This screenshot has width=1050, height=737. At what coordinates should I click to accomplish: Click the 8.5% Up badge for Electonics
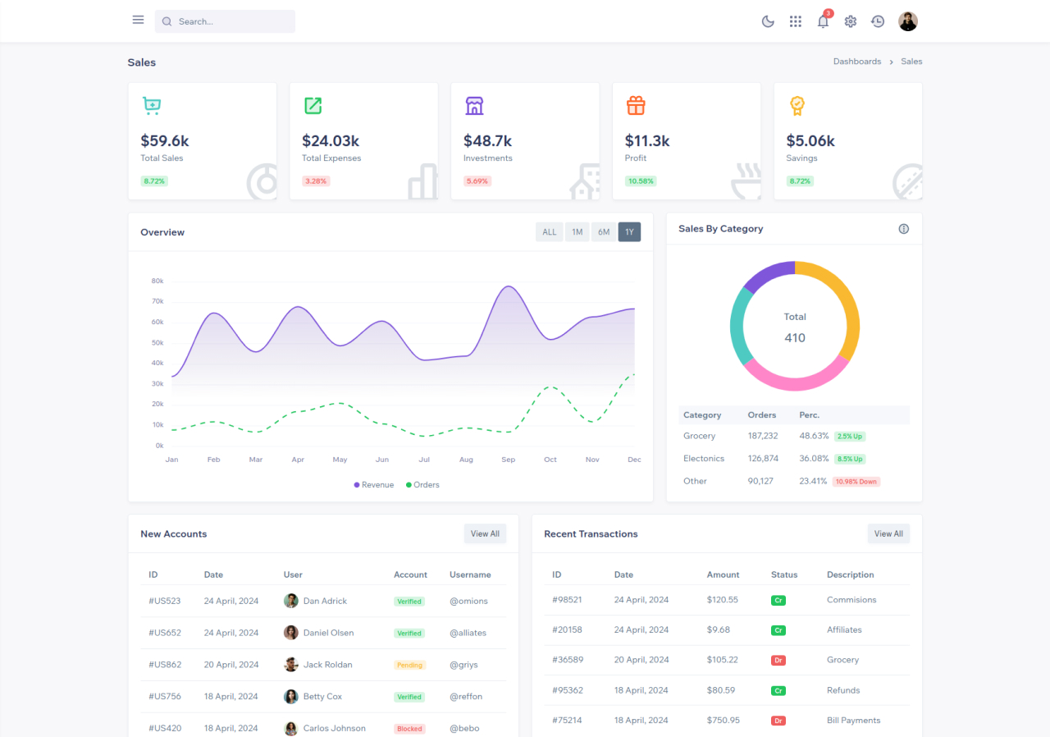point(850,460)
